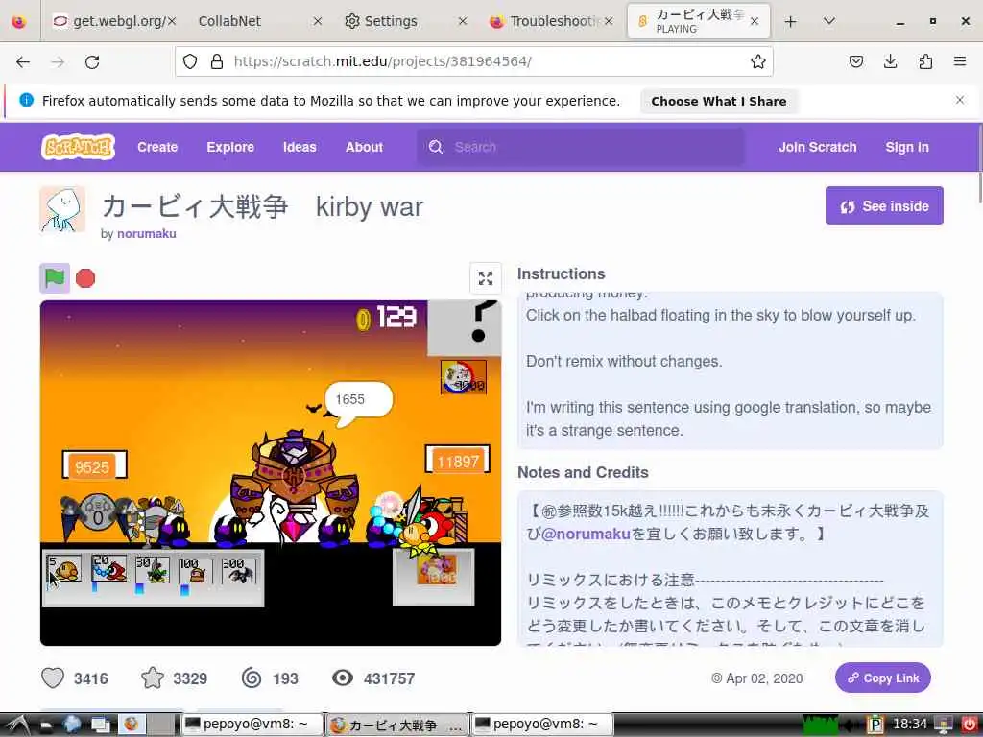The image size is (983, 737).
Task: Enter full screen mode for the stage
Action: point(485,277)
